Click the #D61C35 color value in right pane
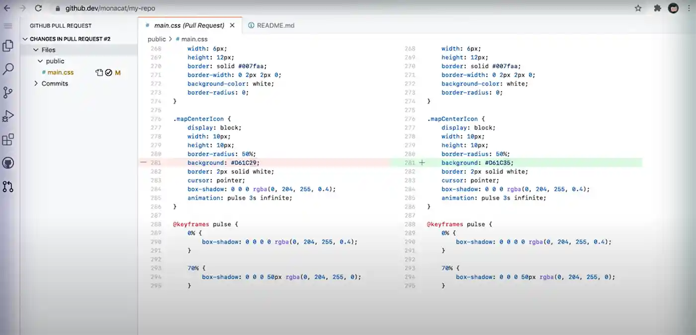This screenshot has width=696, height=335. point(499,163)
